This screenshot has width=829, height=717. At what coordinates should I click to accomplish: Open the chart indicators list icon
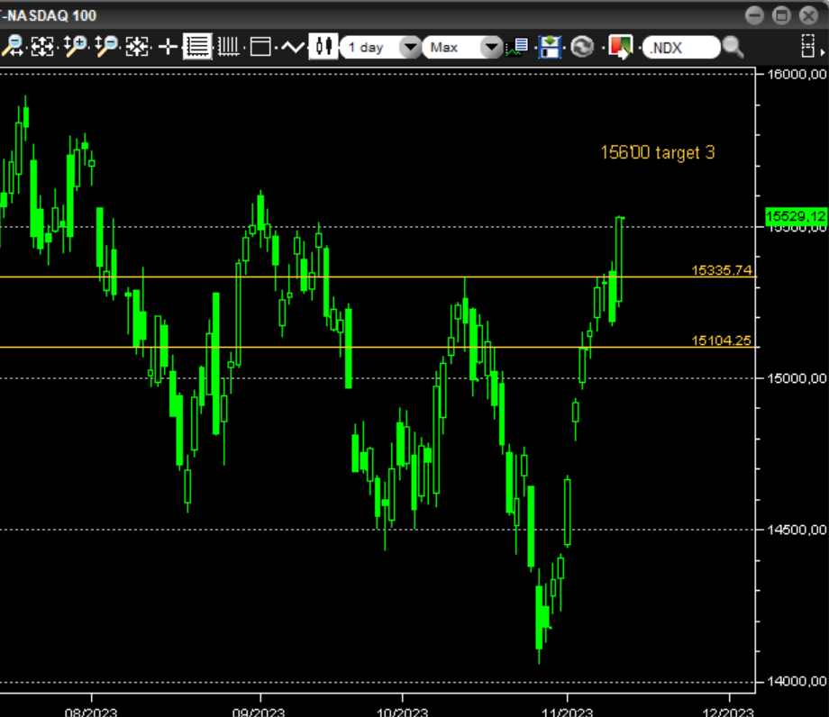(517, 47)
